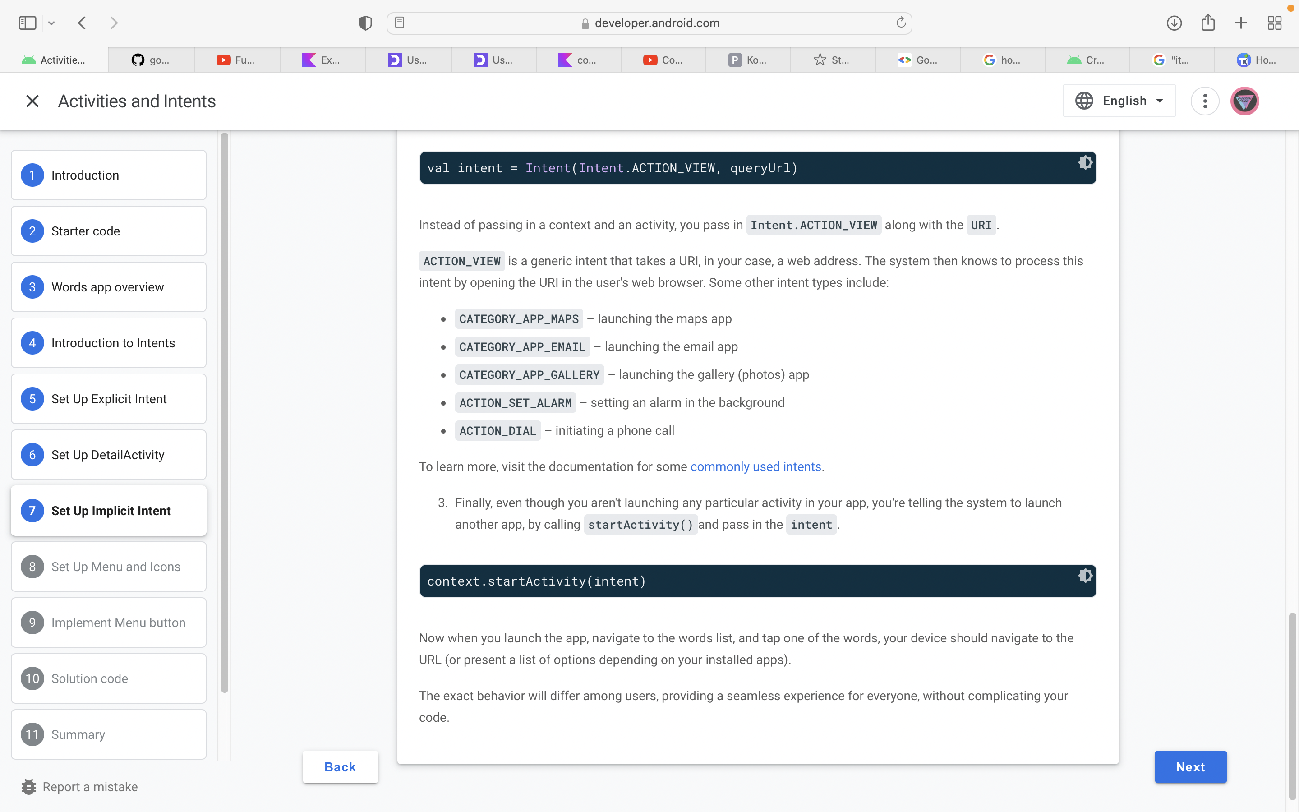Click the Share icon
The height and width of the screenshot is (812, 1299).
tap(1207, 23)
